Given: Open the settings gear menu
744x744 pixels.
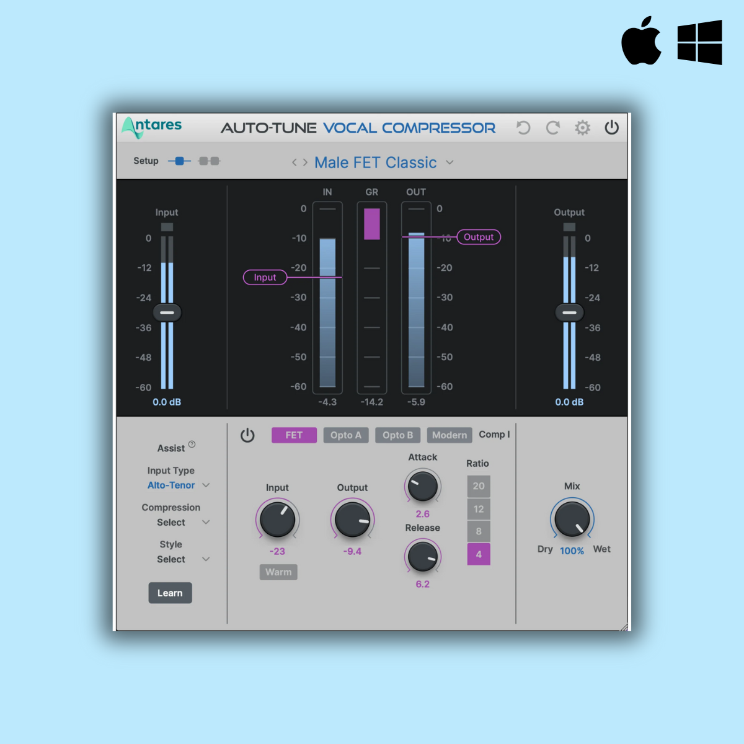Looking at the screenshot, I should pyautogui.click(x=582, y=128).
